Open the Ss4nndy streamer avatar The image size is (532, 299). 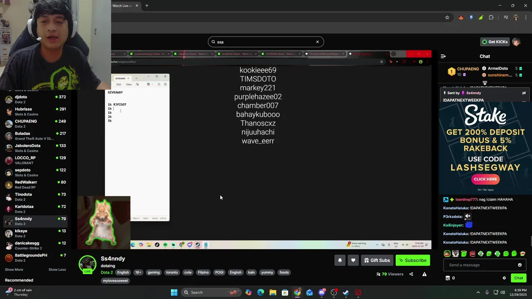(x=87, y=264)
